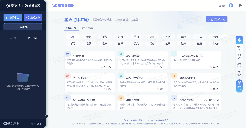Click the assistant list vertical scrollbar
Image resolution: width=246 pixels, height=128 pixels.
227,56
